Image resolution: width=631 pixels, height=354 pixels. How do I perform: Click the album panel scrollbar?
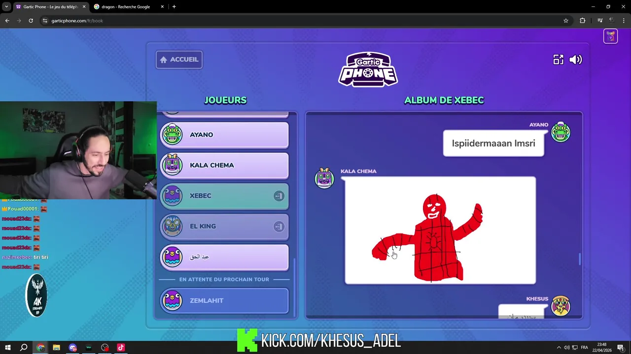click(580, 259)
